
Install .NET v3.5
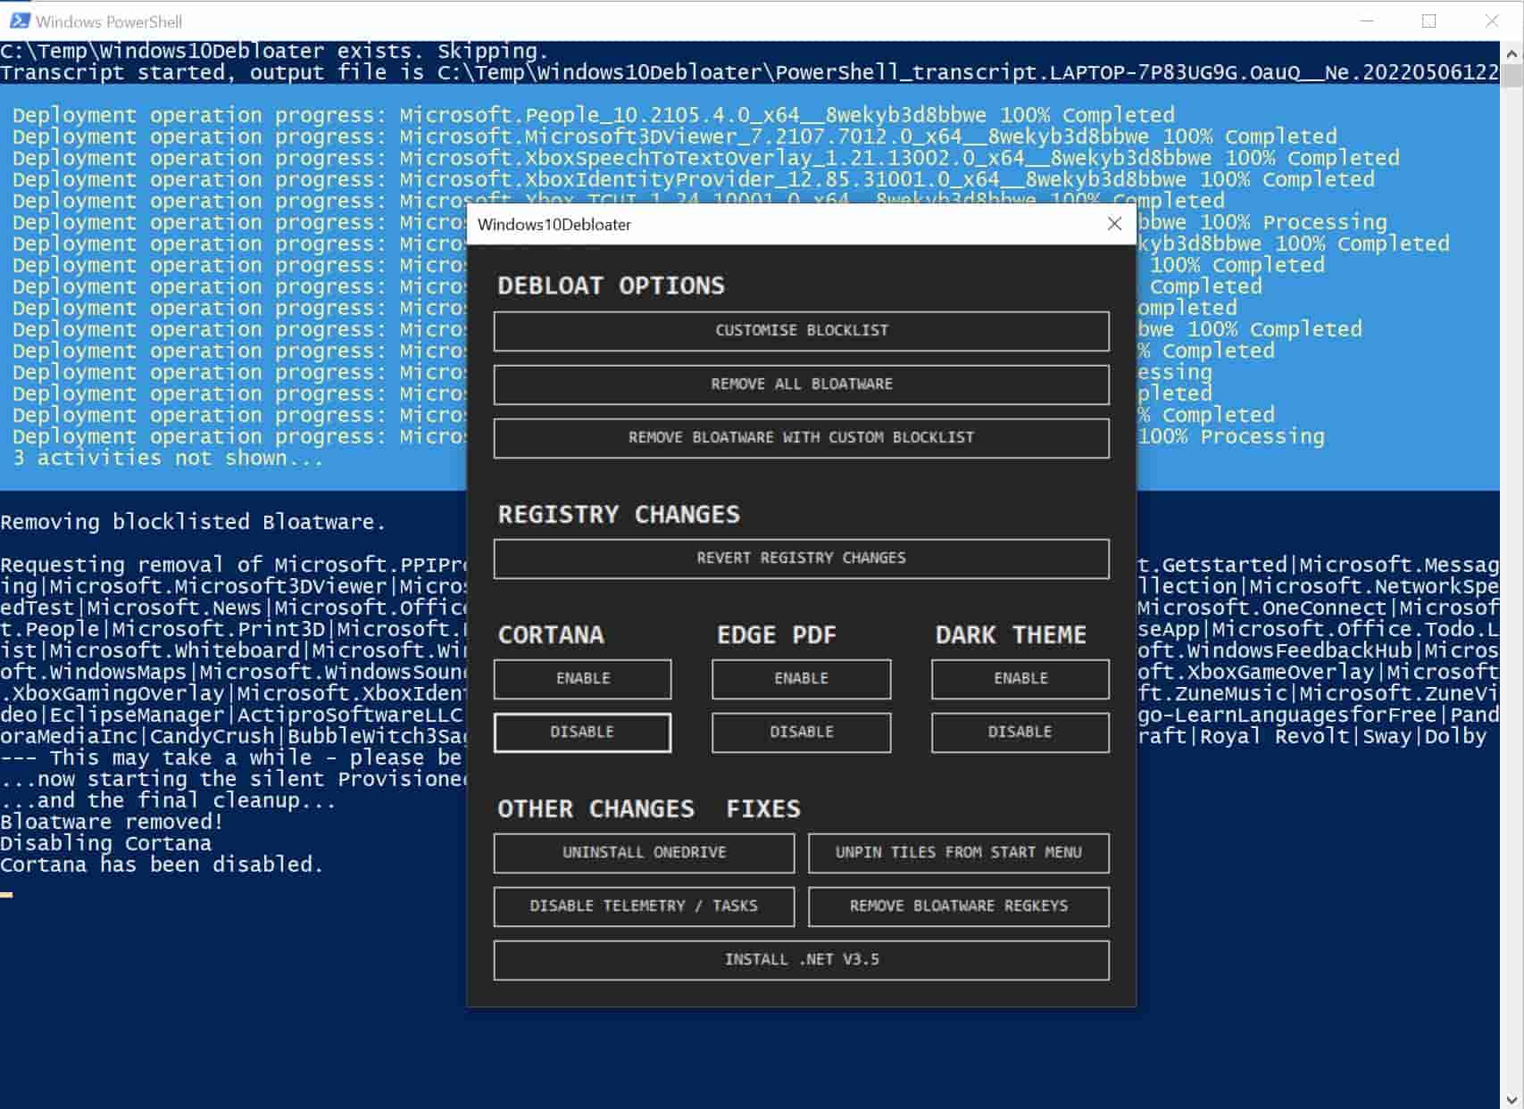(801, 960)
